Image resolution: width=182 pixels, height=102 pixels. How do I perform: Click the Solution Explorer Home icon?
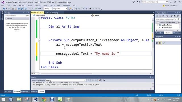(x=163, y=16)
